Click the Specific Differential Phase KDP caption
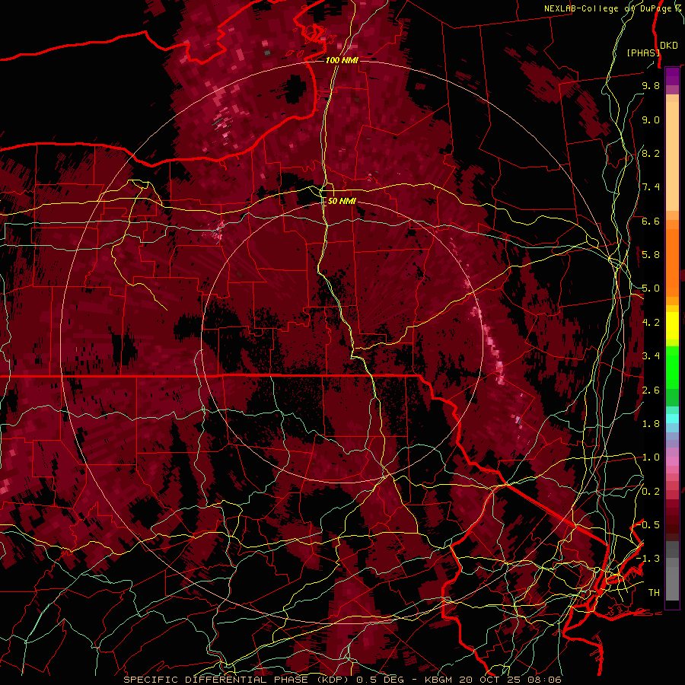 (342, 680)
